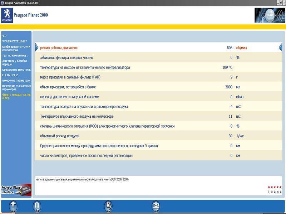Screen dimensions: 286x214
Task: Click the Peugeot Planet Interface icon
Action: click(x=16, y=190)
